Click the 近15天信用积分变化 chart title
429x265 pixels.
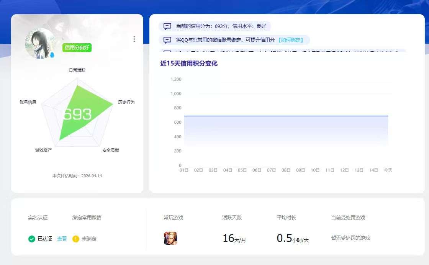click(189, 64)
